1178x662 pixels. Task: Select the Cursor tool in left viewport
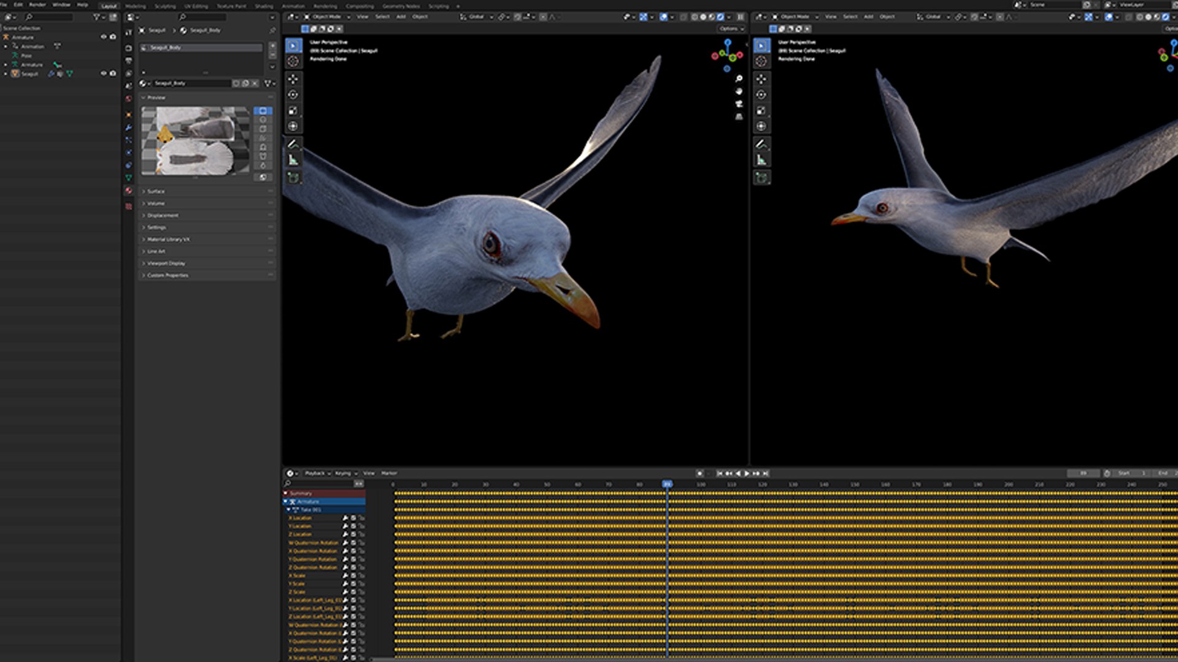click(x=293, y=61)
